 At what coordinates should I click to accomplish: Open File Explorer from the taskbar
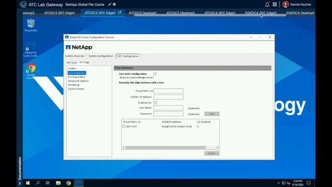(x=58, y=183)
